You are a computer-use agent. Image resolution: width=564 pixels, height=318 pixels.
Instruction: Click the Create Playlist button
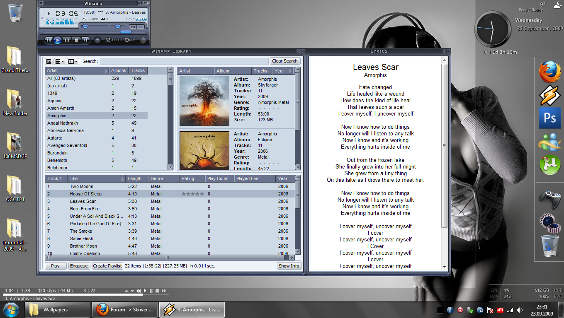(x=107, y=266)
